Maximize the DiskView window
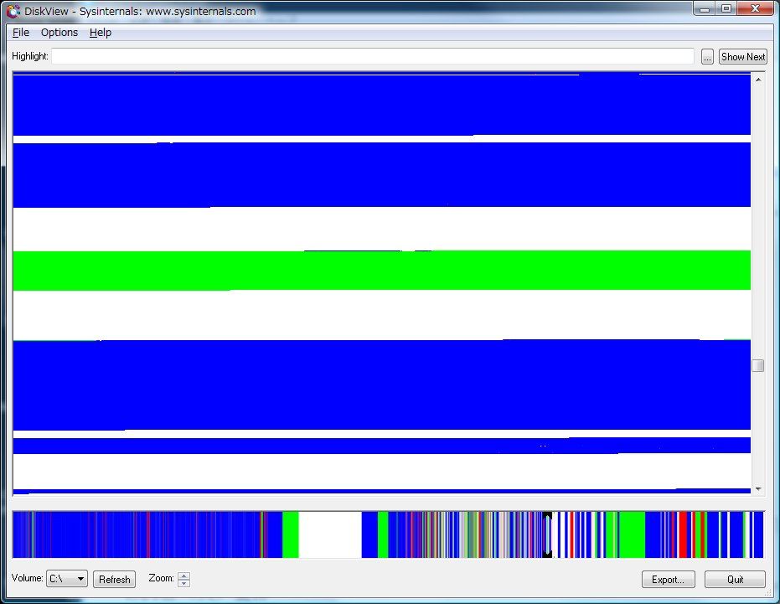780x604 pixels. [x=726, y=8]
